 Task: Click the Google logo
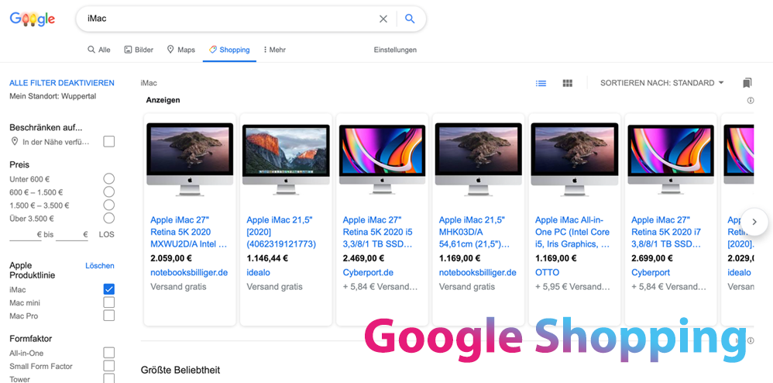pyautogui.click(x=33, y=19)
